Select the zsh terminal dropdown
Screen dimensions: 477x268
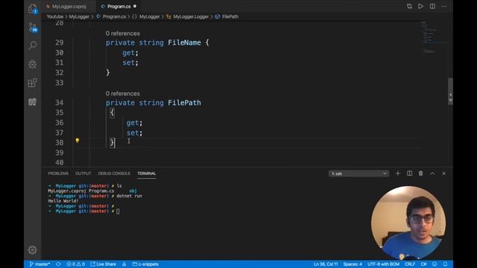[x=358, y=173]
